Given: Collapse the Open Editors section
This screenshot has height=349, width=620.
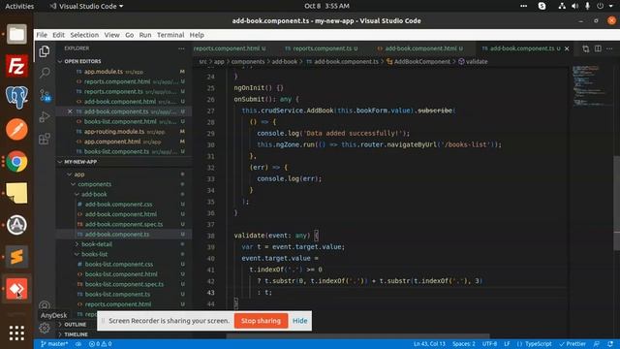Looking at the screenshot, I should tap(82, 61).
